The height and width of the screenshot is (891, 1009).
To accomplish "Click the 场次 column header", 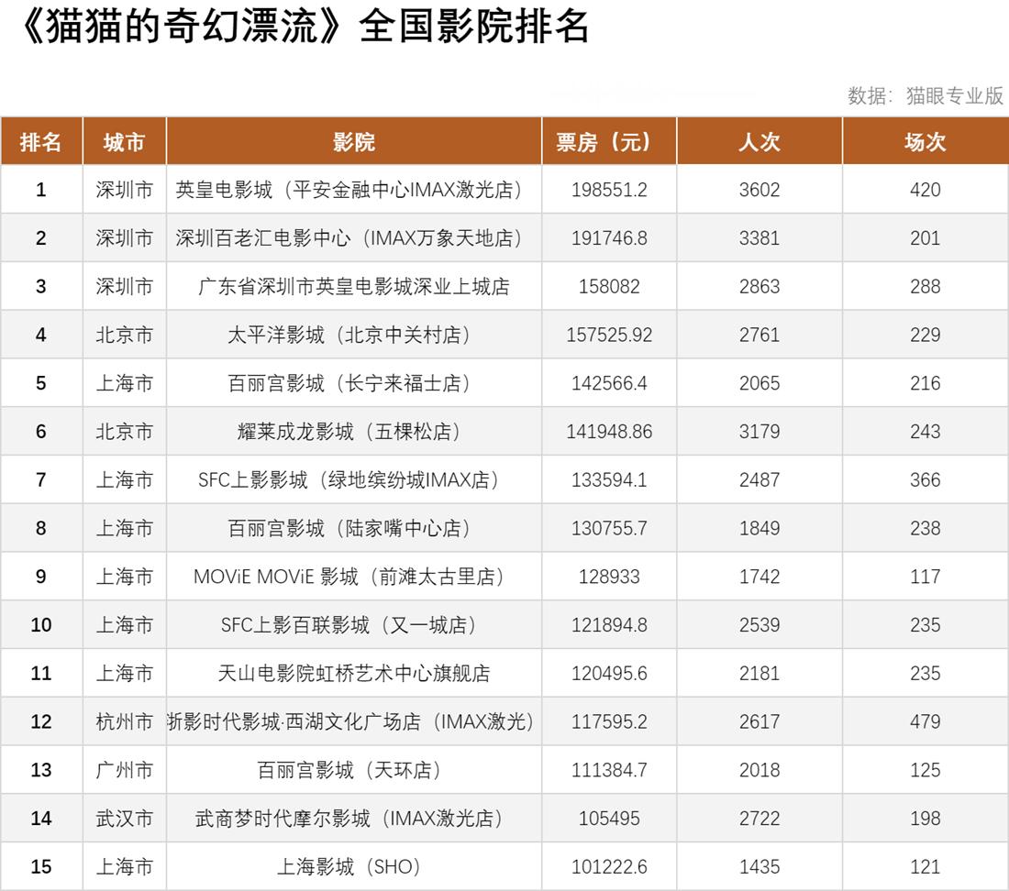I will [926, 141].
